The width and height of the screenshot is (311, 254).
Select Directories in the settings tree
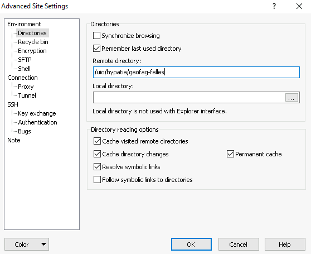pos(32,33)
